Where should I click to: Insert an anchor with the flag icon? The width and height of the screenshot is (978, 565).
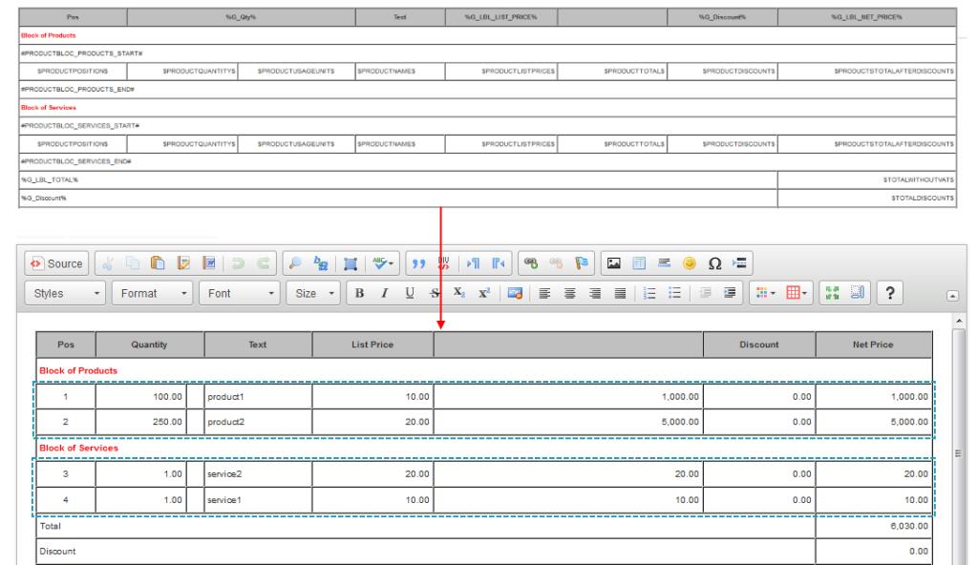[x=578, y=262]
